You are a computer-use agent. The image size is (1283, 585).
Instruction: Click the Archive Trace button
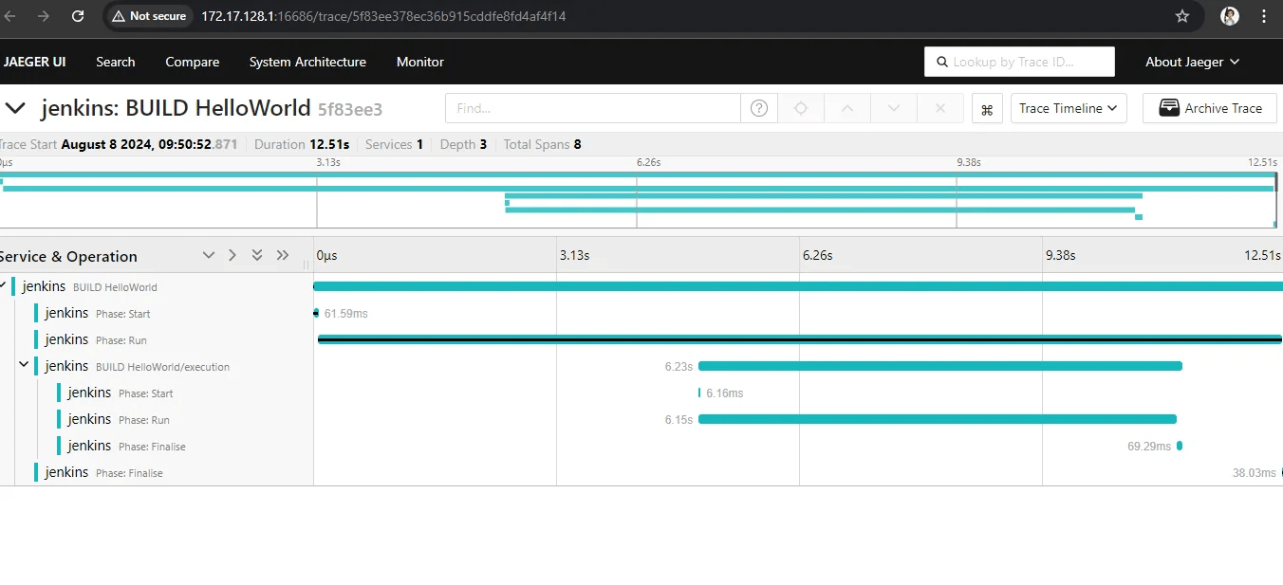click(1211, 108)
